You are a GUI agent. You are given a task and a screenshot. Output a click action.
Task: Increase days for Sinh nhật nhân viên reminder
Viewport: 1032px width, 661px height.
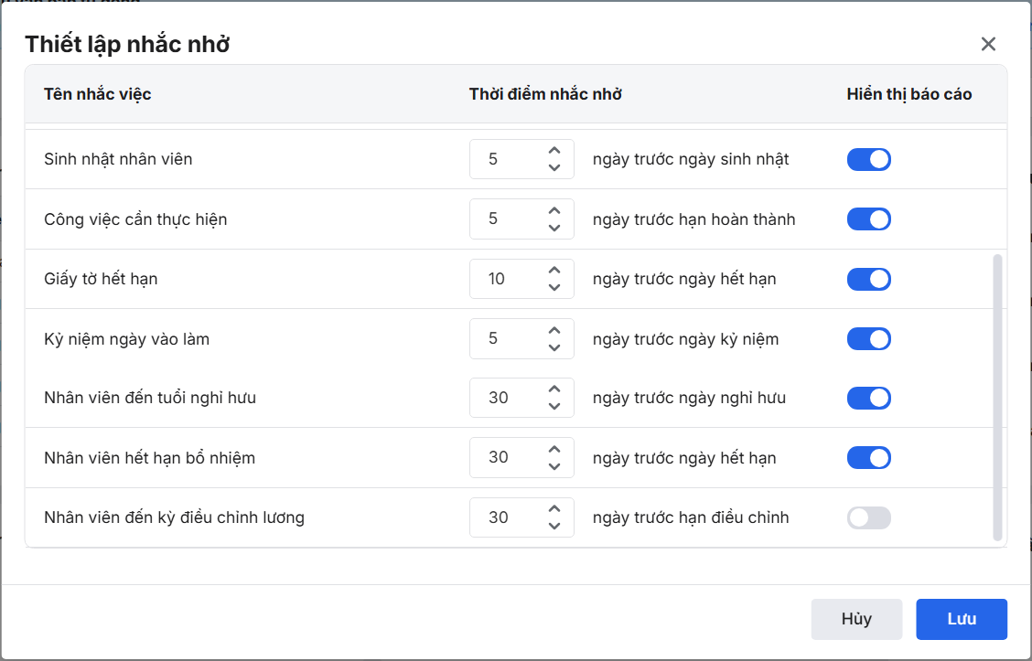554,152
